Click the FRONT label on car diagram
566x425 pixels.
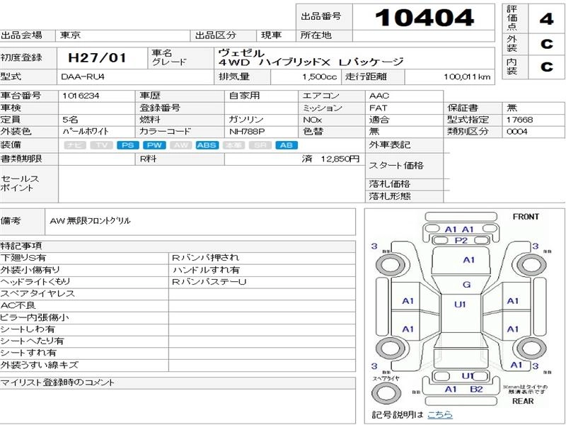click(526, 217)
